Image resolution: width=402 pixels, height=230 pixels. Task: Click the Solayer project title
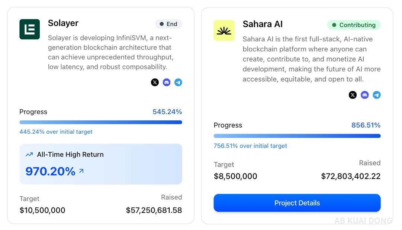click(63, 23)
